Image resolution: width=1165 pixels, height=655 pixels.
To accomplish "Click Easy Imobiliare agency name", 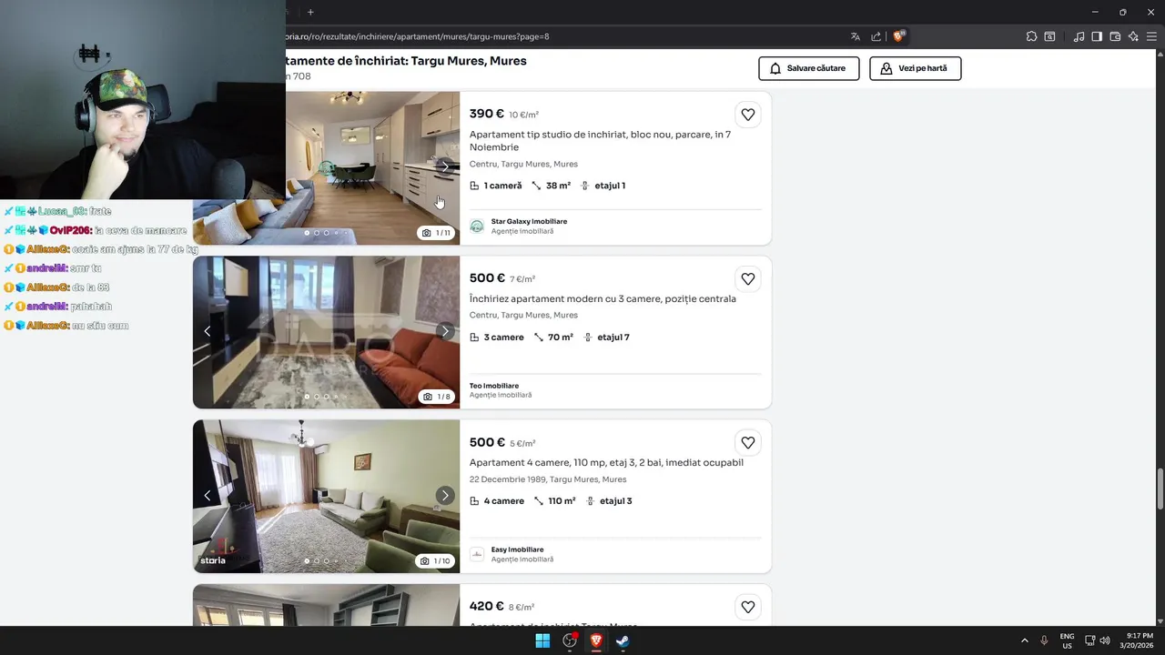I will point(517,549).
